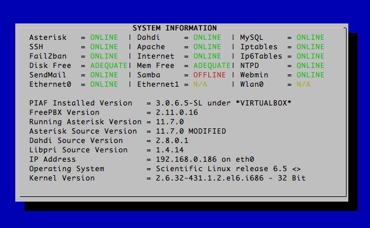370x228 pixels.
Task: Select the Iptables label
Action: [259, 47]
